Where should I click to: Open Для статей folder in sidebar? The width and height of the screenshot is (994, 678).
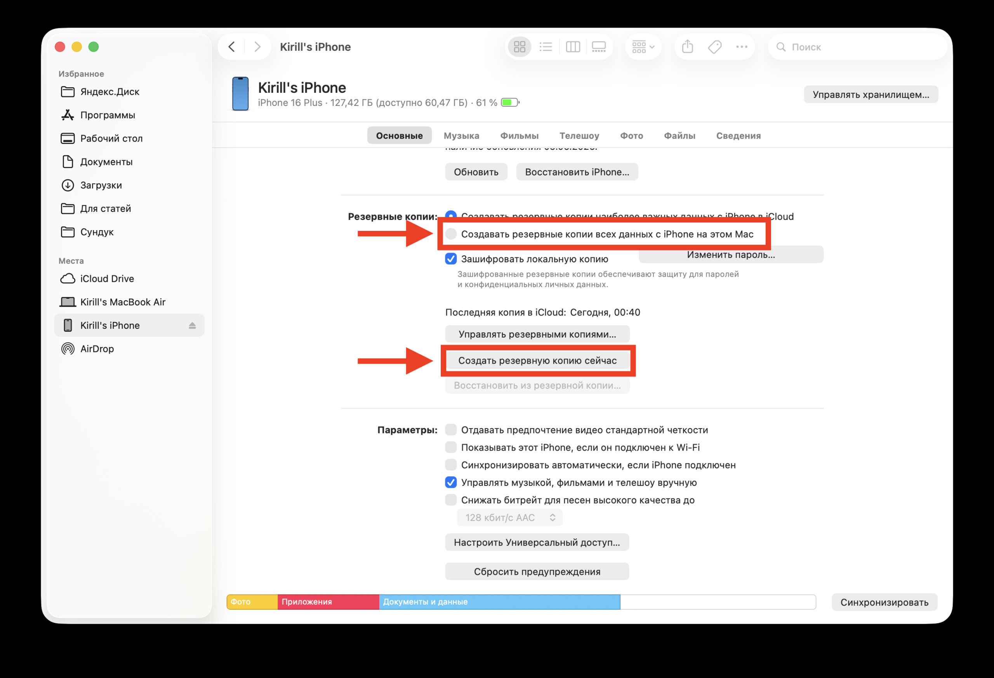[129, 209]
